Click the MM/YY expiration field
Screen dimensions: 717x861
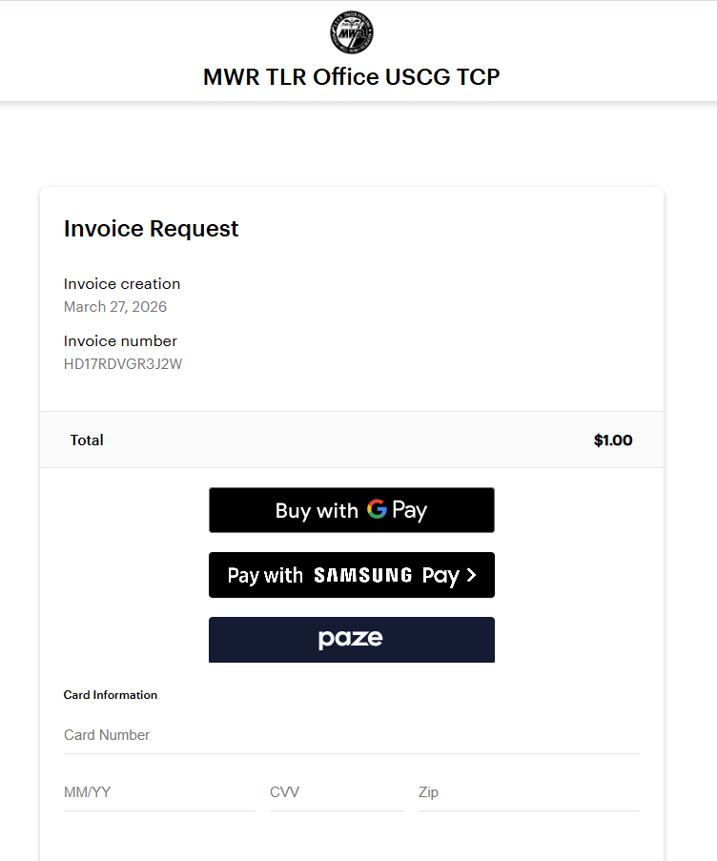click(x=158, y=792)
